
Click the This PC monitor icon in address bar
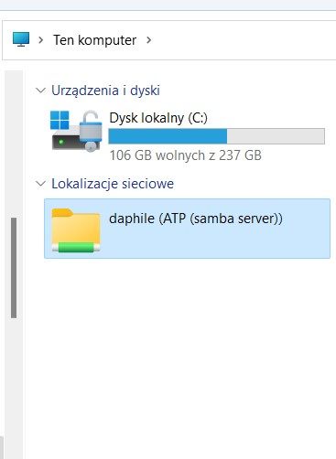point(21,39)
